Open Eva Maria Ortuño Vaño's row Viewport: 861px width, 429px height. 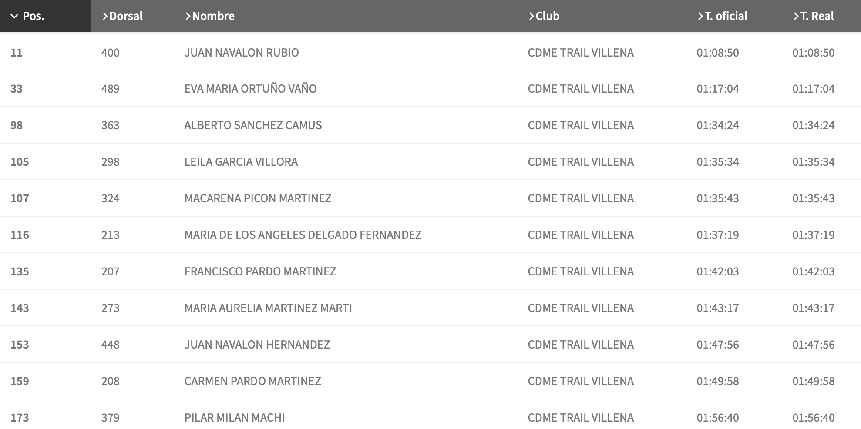(x=250, y=89)
